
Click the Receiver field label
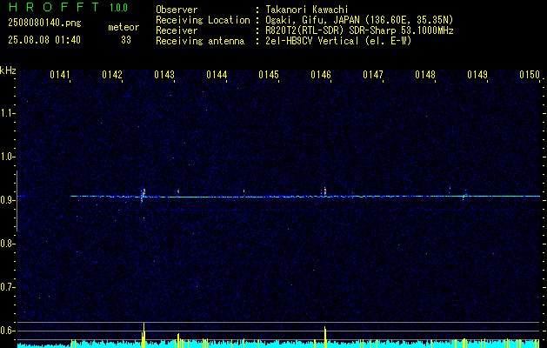pyautogui.click(x=177, y=30)
